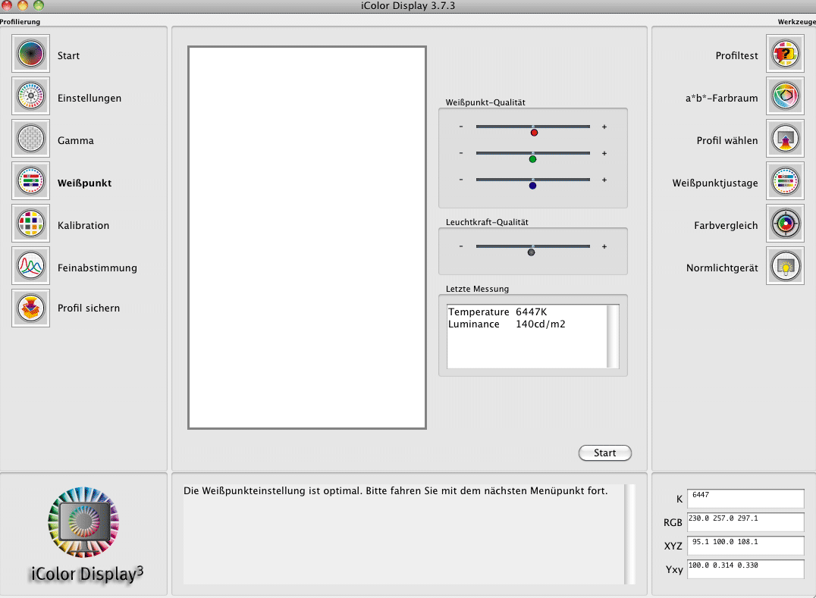Click the Profil sichern icon
The width and height of the screenshot is (816, 598).
[x=30, y=308]
